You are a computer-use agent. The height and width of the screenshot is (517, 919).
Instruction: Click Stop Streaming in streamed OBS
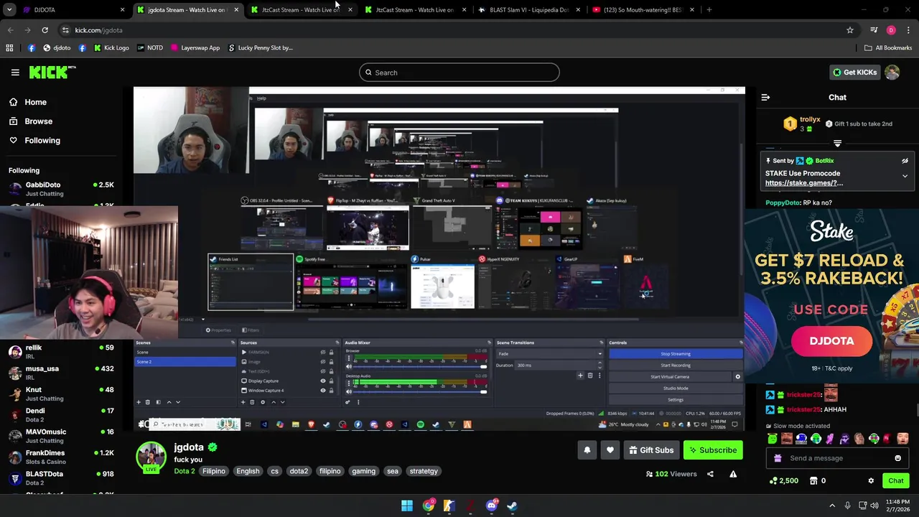click(x=675, y=354)
